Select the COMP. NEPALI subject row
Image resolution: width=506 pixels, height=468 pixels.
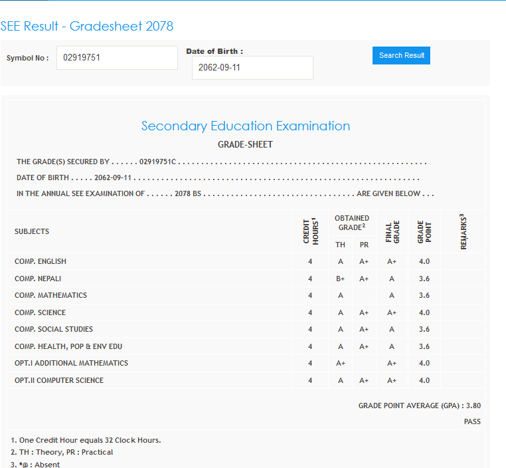point(38,279)
